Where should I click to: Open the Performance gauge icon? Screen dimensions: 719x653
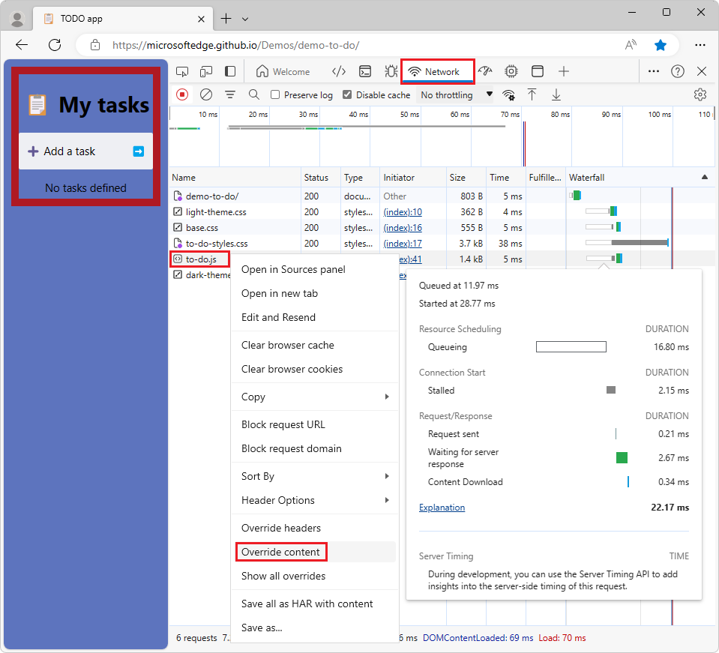pyautogui.click(x=485, y=70)
